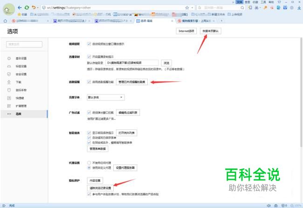The image size is (303, 208).
Task: Open the 新建文件夹 bookmark folder
Action: point(216,14)
